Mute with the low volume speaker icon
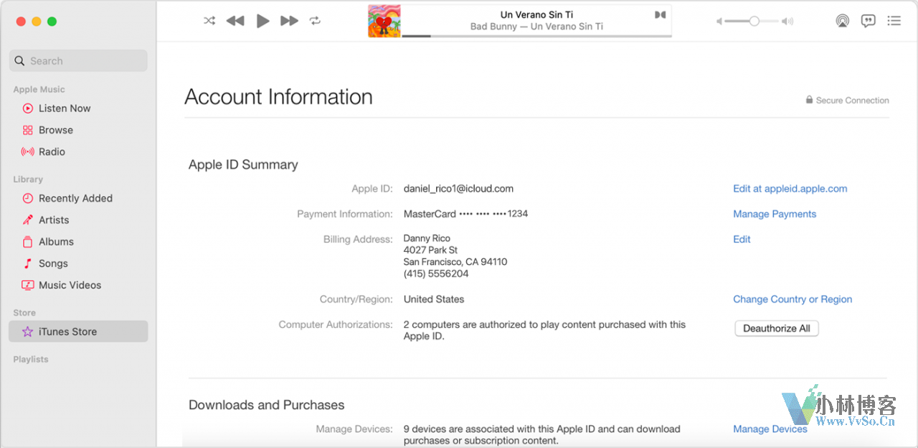The image size is (918, 448). tap(719, 22)
